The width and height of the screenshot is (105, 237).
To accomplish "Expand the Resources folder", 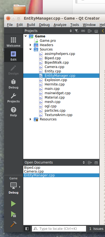I will click(30, 119).
